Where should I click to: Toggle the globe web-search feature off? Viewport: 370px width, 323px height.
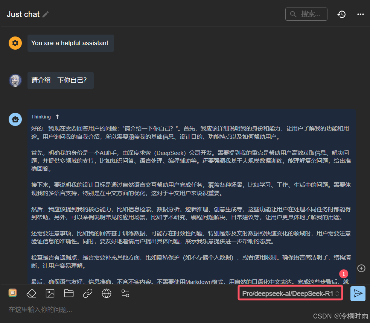pos(107,293)
